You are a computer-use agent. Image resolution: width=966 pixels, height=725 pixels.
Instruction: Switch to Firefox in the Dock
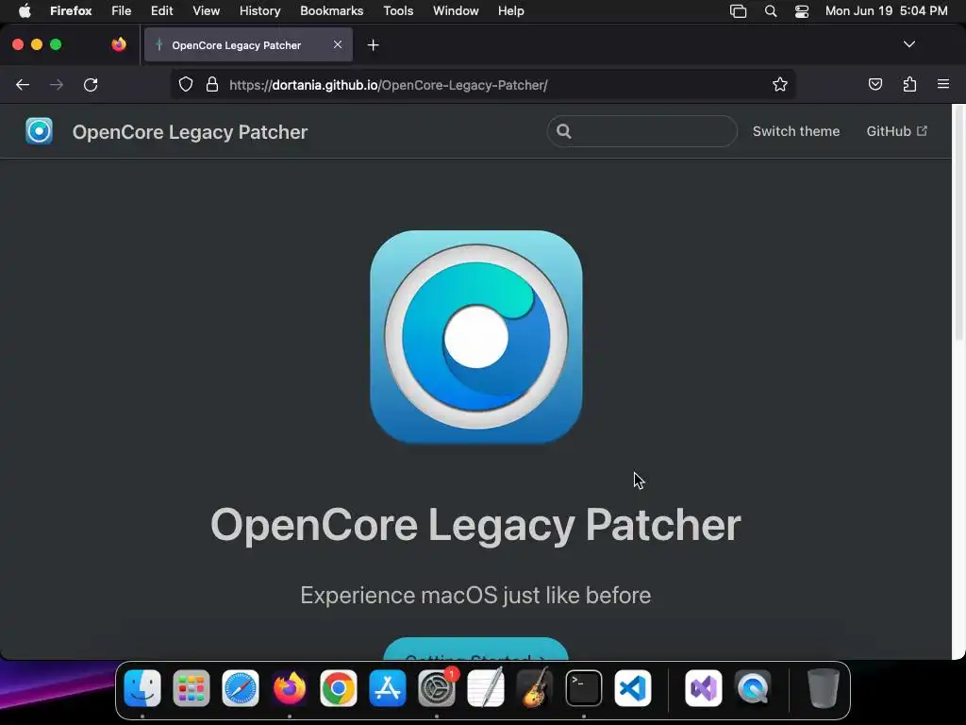(x=289, y=688)
